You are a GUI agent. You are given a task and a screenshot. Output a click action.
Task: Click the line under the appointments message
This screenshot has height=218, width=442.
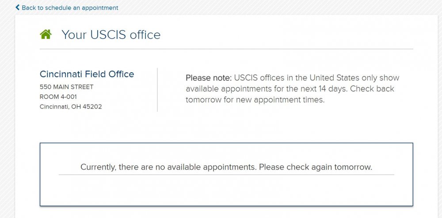(226, 175)
